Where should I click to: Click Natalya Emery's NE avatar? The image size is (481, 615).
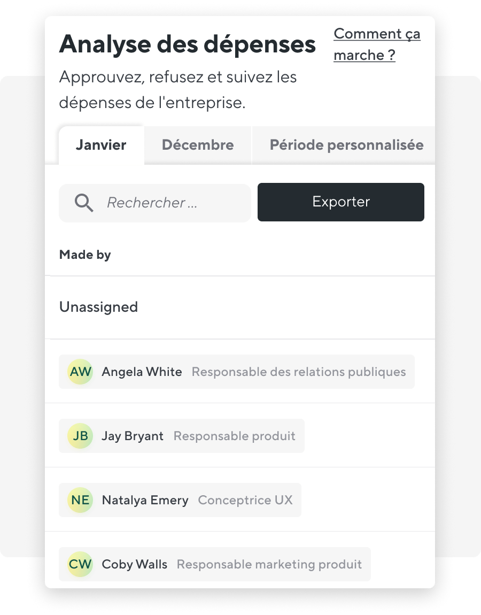[80, 500]
